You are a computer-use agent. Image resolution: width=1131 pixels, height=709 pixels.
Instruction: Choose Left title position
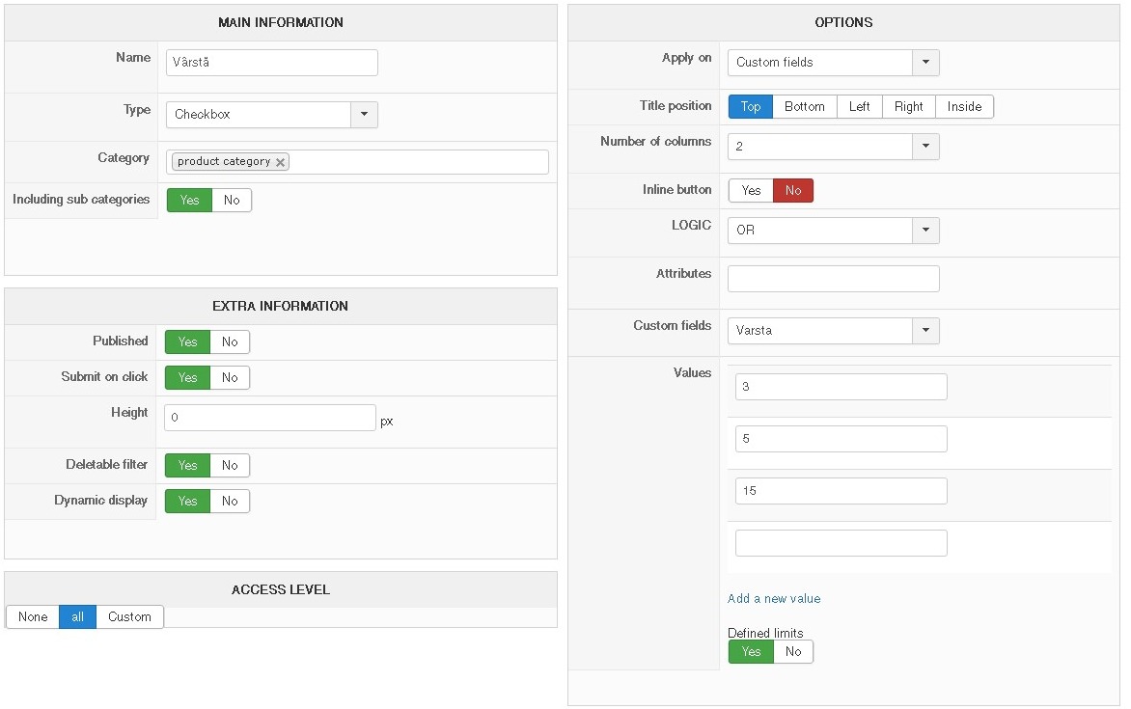coord(859,106)
